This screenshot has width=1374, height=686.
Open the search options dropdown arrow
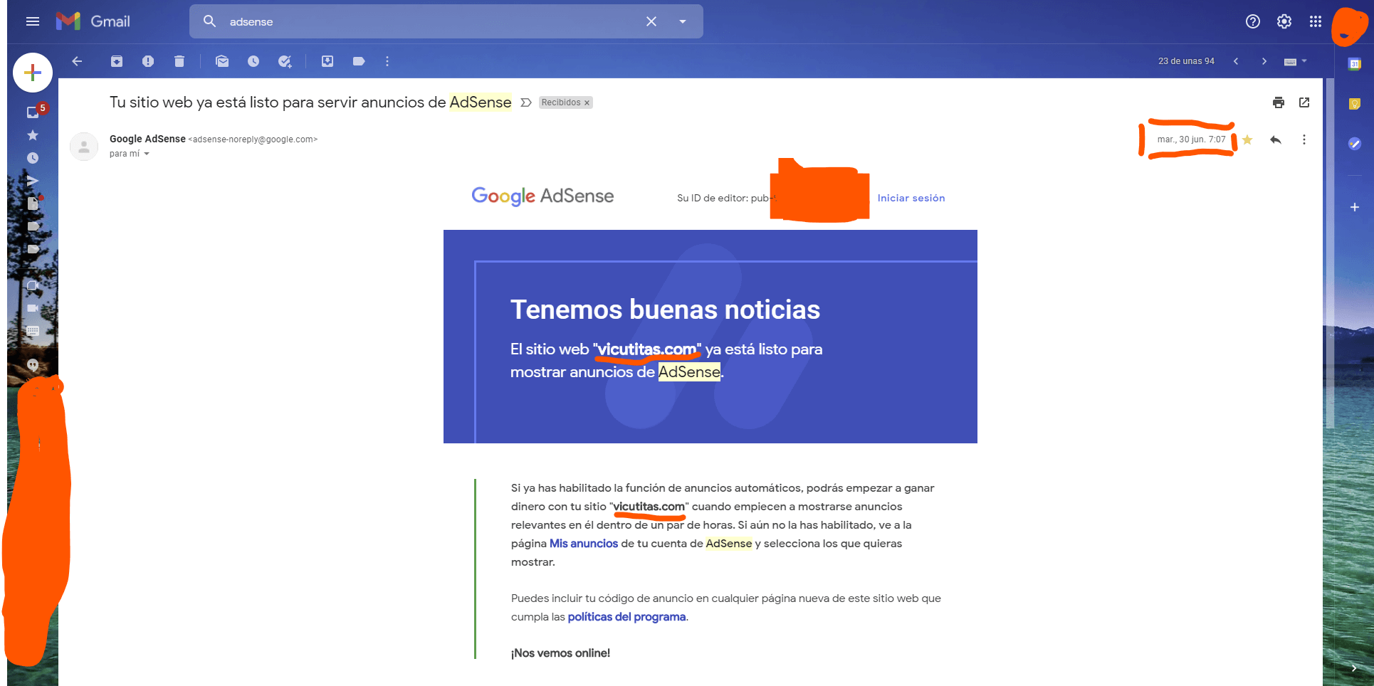pyautogui.click(x=683, y=21)
